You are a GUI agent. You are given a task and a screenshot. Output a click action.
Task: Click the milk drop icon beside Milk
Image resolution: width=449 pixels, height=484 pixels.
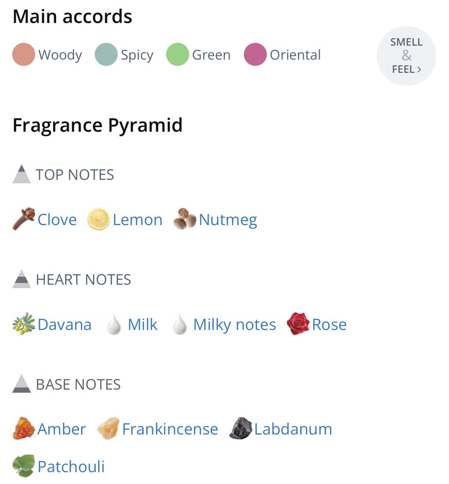pyautogui.click(x=114, y=324)
